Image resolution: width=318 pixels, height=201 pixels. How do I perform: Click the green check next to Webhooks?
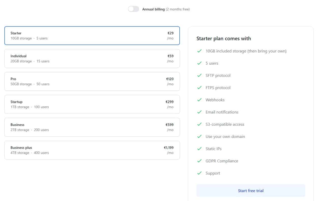click(199, 100)
